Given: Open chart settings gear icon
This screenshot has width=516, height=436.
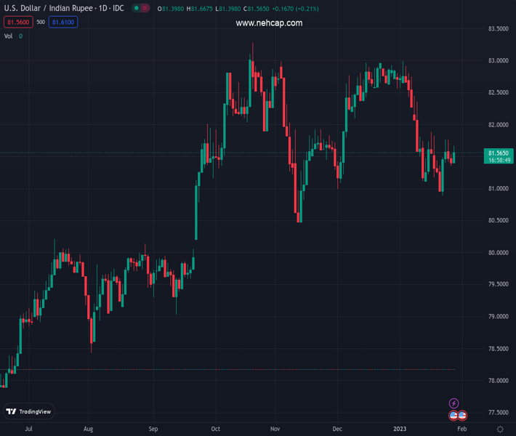Looking at the screenshot, I should pyautogui.click(x=500, y=429).
